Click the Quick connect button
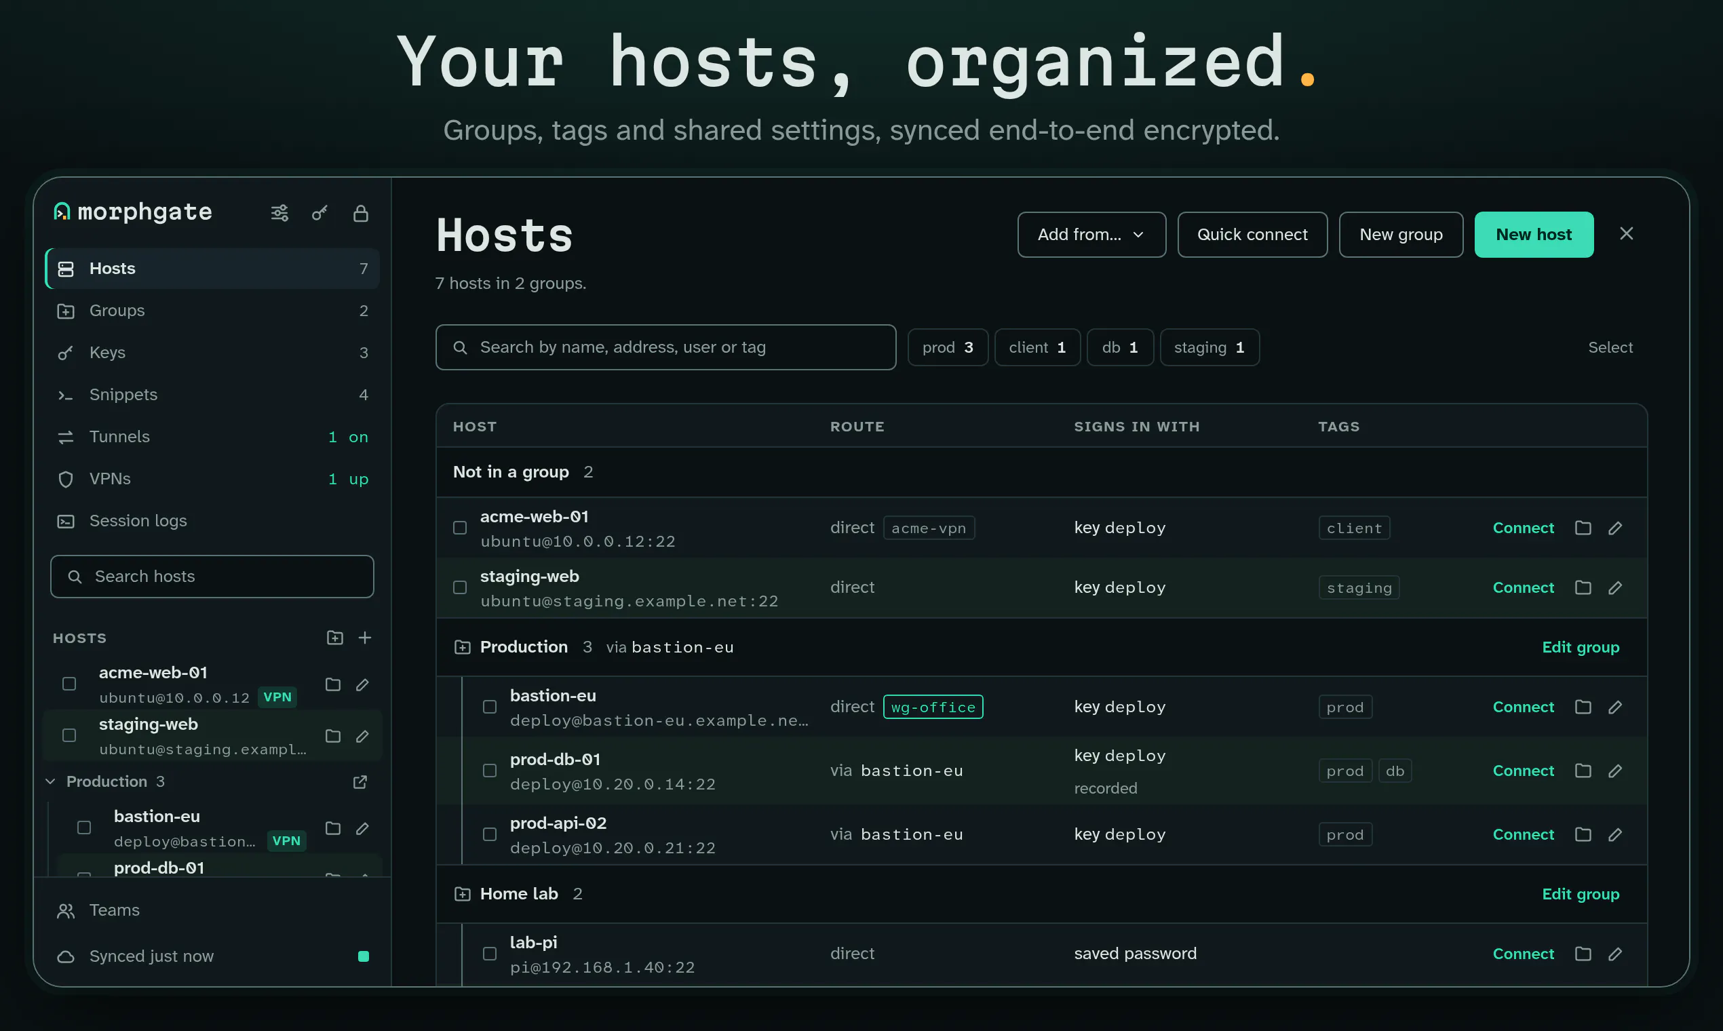The width and height of the screenshot is (1723, 1031). pos(1252,235)
